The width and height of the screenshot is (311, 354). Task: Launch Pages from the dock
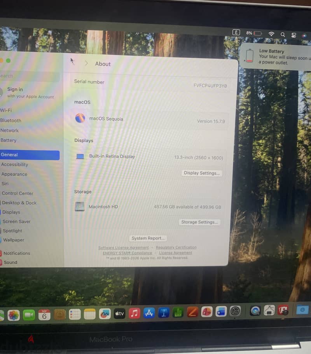(192, 312)
